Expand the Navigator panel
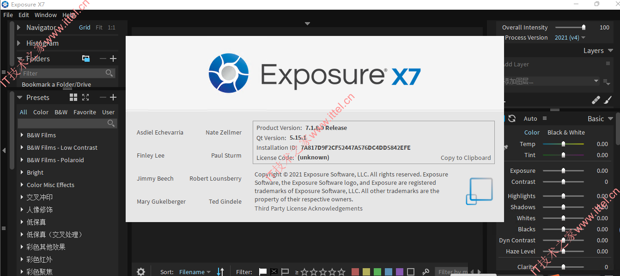Screen dimensions: 620x276 [19, 28]
